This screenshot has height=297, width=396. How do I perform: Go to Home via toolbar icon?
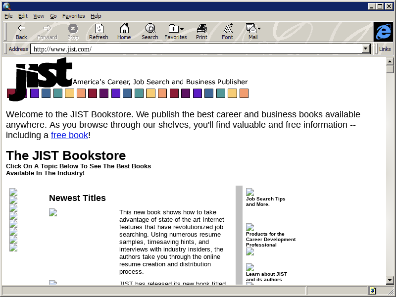[124, 32]
